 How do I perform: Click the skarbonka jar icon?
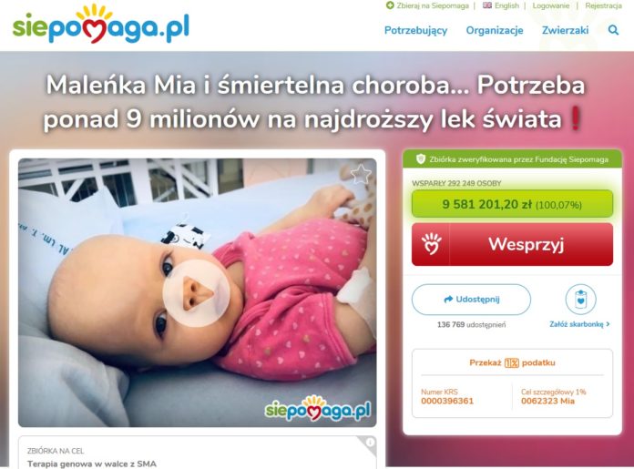(x=580, y=300)
